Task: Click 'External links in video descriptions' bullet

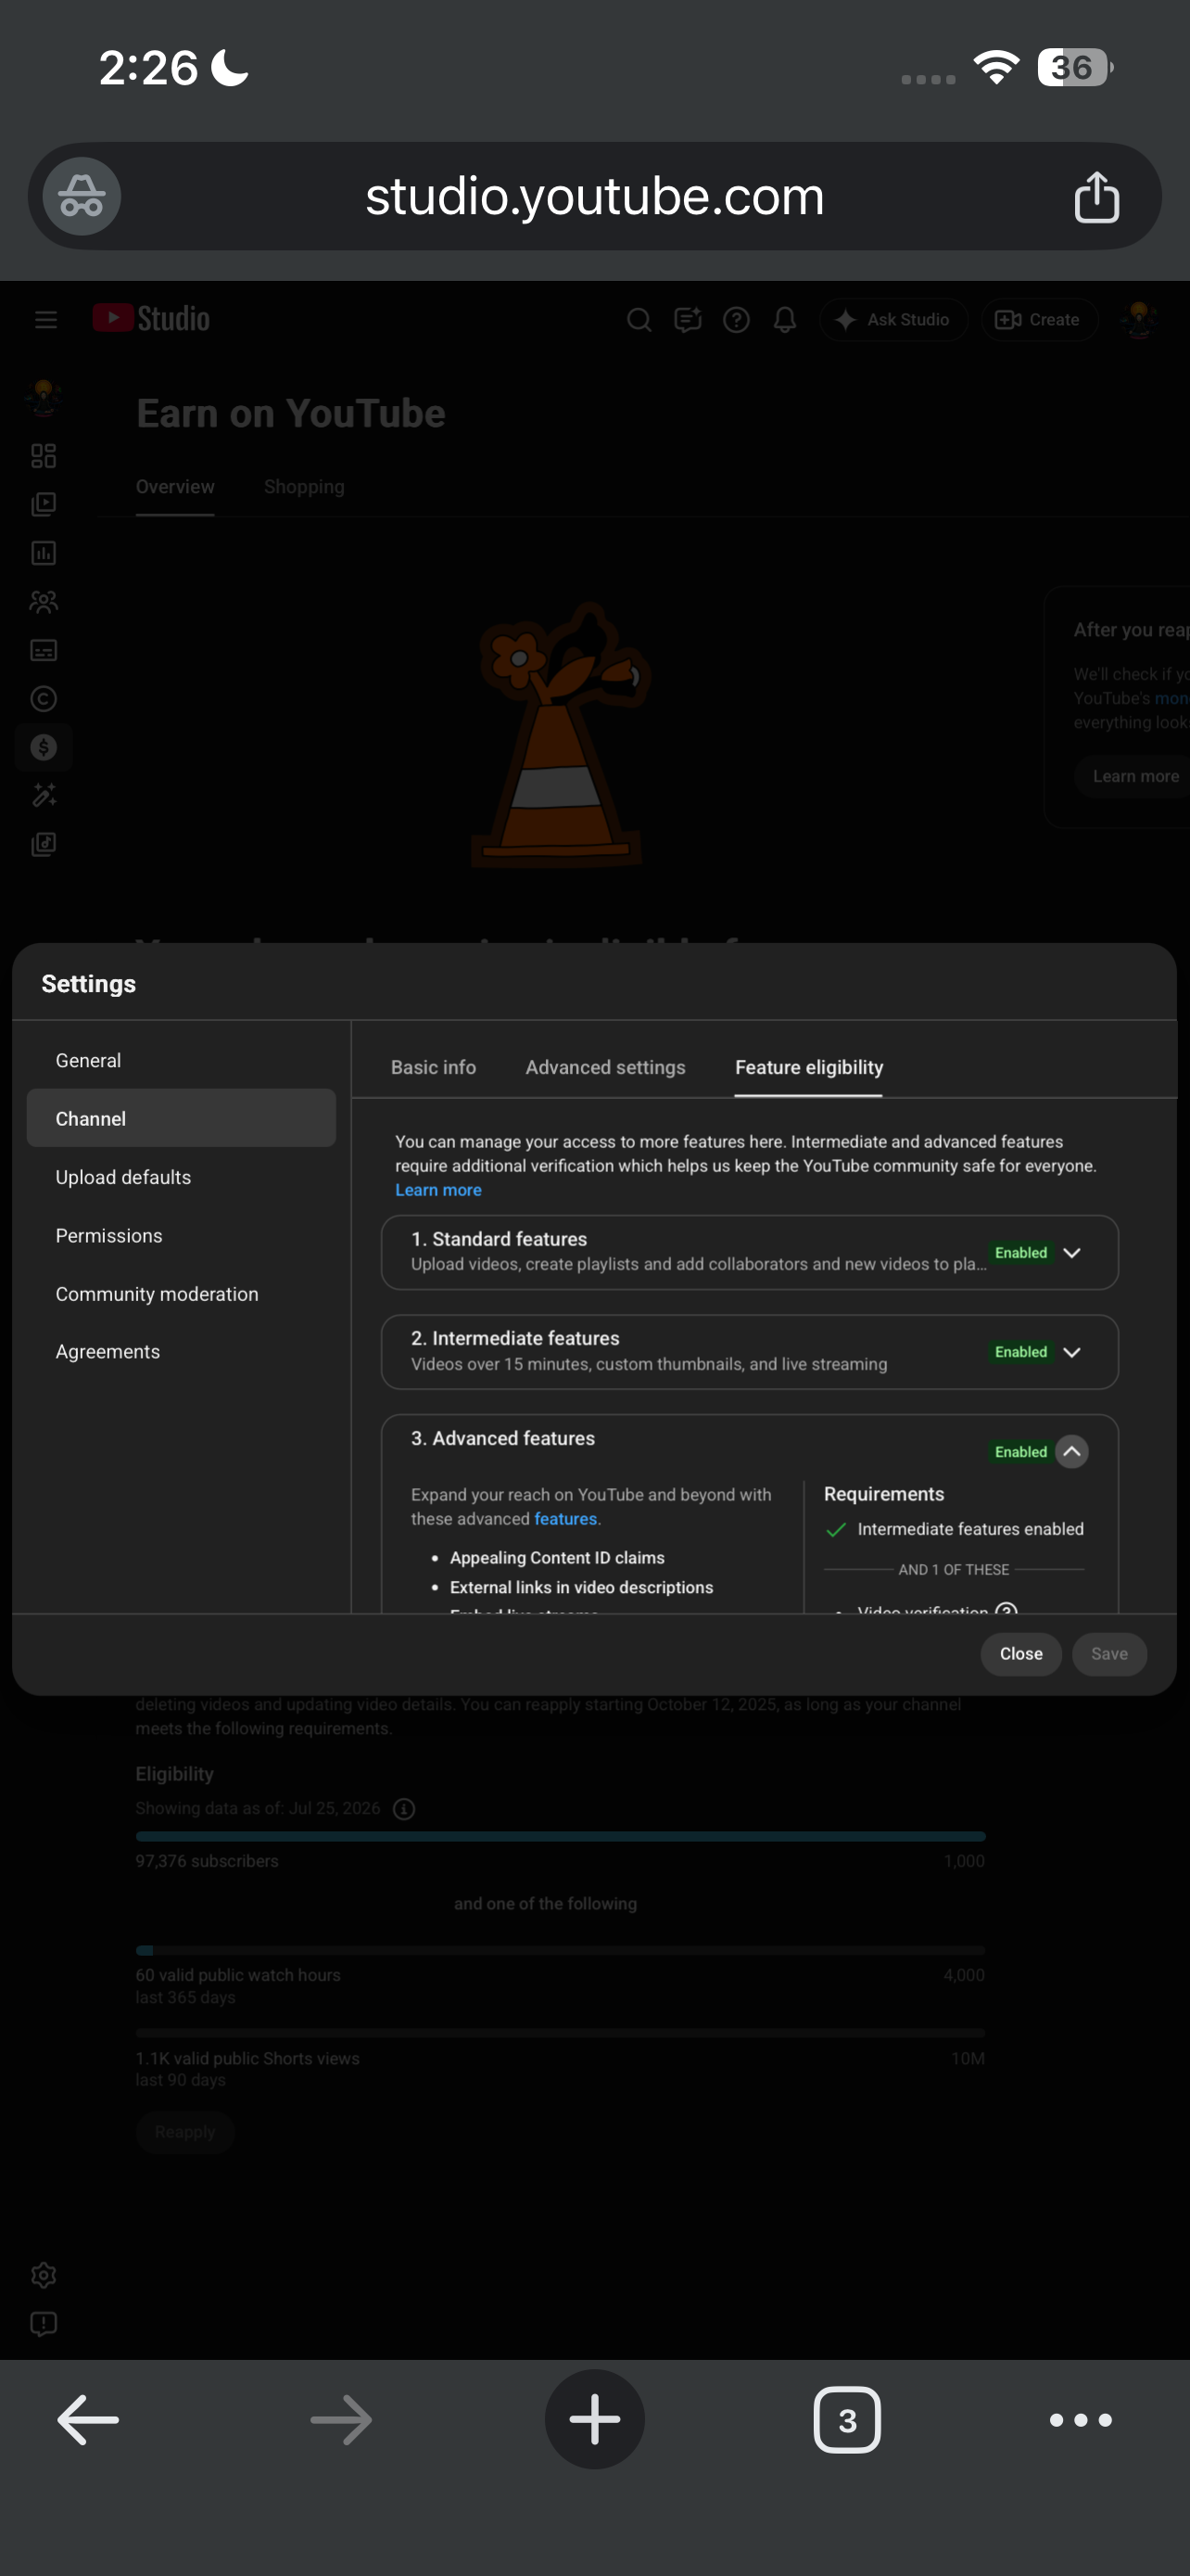Action: [x=581, y=1587]
